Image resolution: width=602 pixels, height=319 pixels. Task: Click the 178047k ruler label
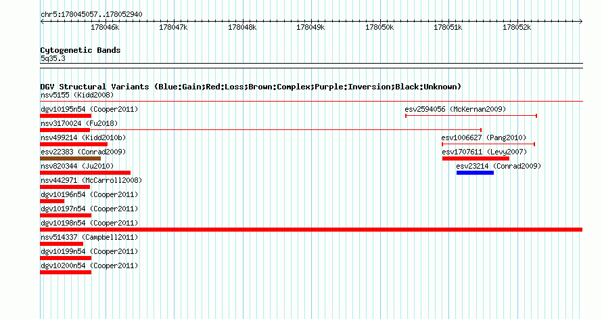pyautogui.click(x=173, y=28)
